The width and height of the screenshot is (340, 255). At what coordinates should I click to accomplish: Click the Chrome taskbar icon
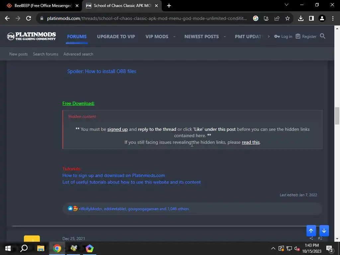point(57,248)
